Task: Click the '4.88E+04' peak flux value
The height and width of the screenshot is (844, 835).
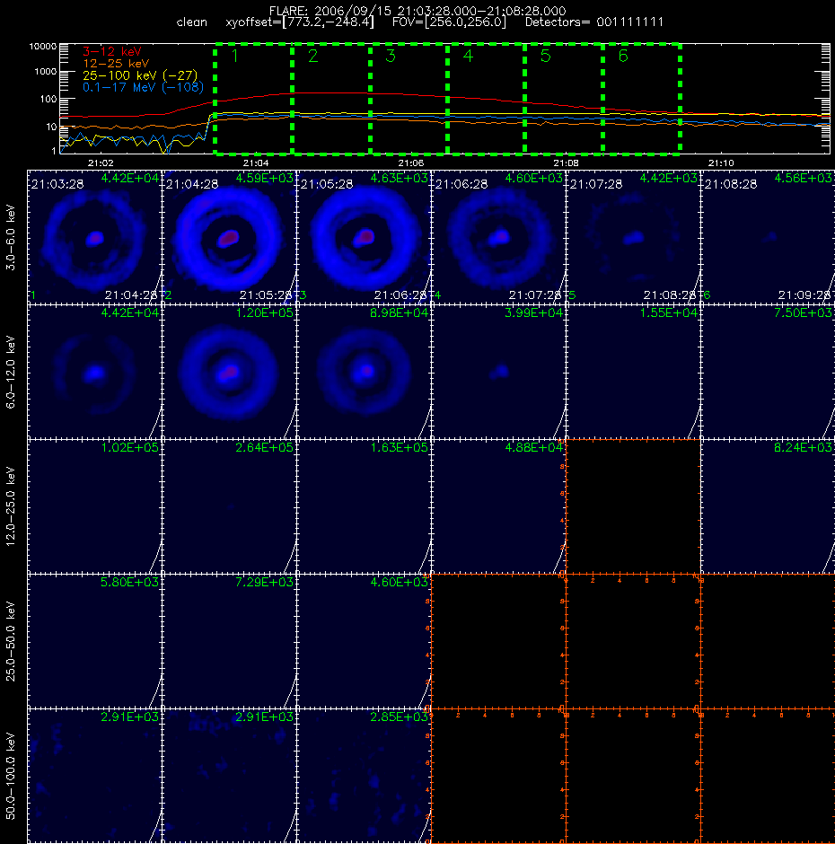Action: pos(533,447)
